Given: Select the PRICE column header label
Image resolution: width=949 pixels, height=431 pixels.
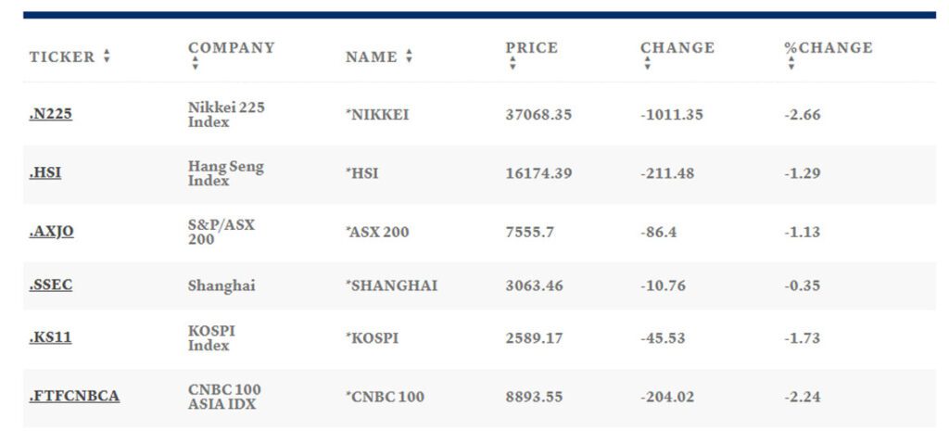Looking at the screenshot, I should point(531,48).
